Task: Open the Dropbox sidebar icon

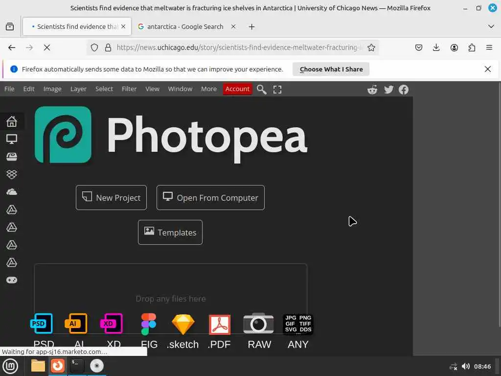Action: point(12,174)
